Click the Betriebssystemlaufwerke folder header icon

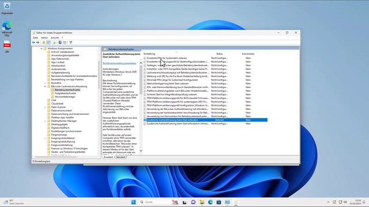[105, 49]
